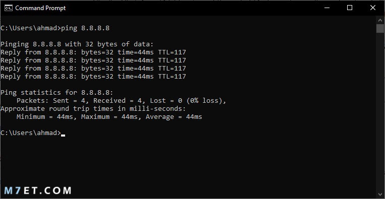Screen dimensions: 385x199
Task: Close the Command Prompt window
Action: pos(372,8)
